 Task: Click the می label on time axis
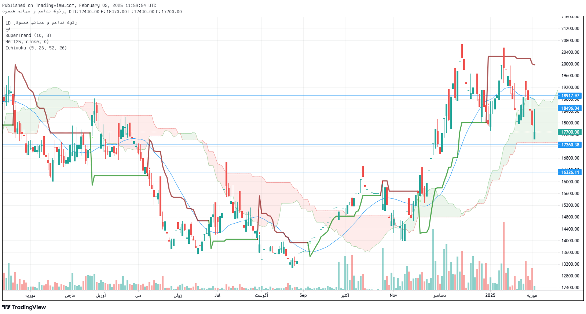138,295
